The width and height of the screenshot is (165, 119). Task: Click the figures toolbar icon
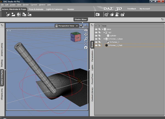[x=19, y=14]
